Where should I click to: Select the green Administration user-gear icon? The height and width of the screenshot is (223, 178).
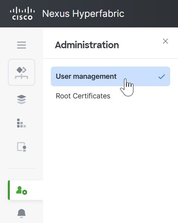point(22,190)
